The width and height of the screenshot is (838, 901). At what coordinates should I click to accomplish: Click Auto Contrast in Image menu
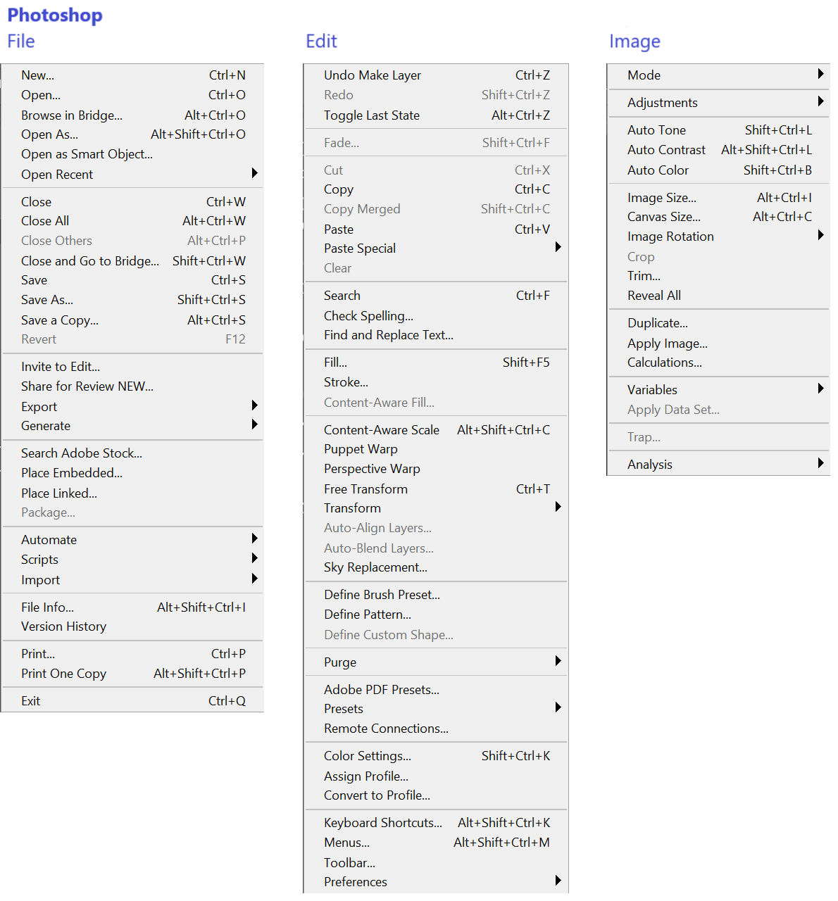click(666, 150)
